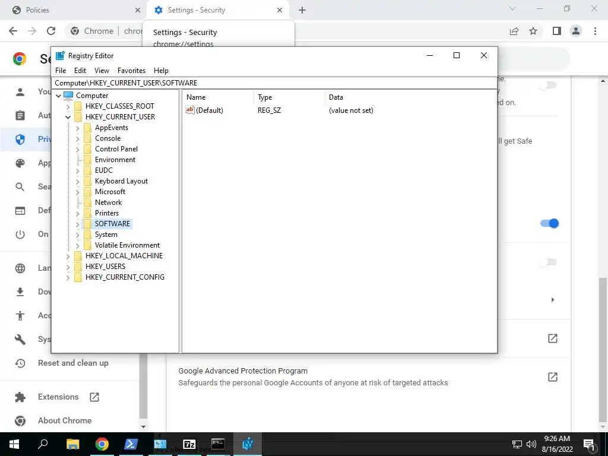Collapse the Computer tree node
The image size is (608, 456).
point(59,96)
